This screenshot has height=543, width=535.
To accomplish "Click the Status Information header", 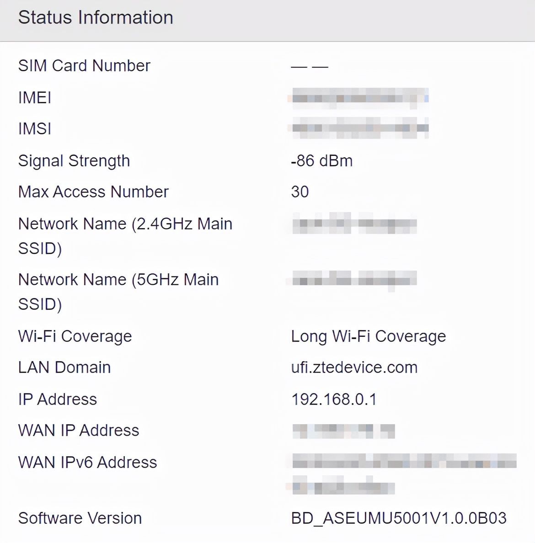I will tap(96, 18).
